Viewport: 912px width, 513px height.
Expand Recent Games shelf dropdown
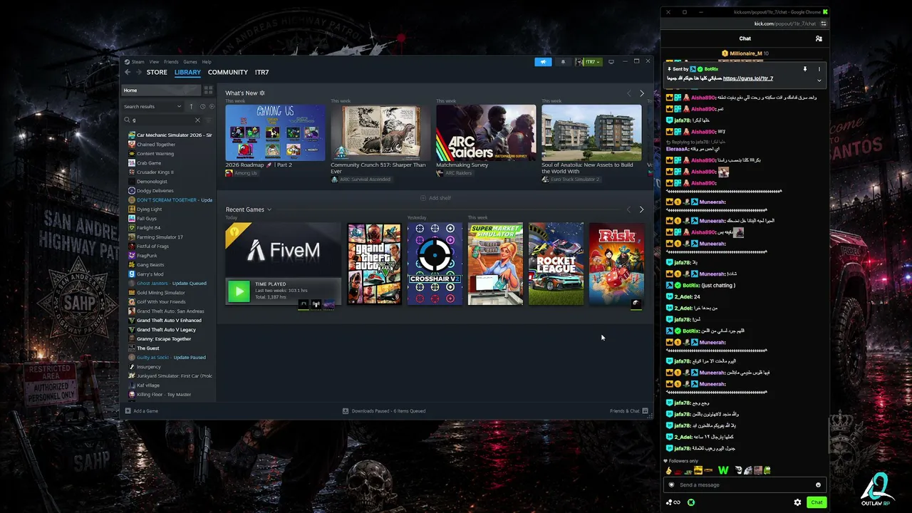[269, 209]
